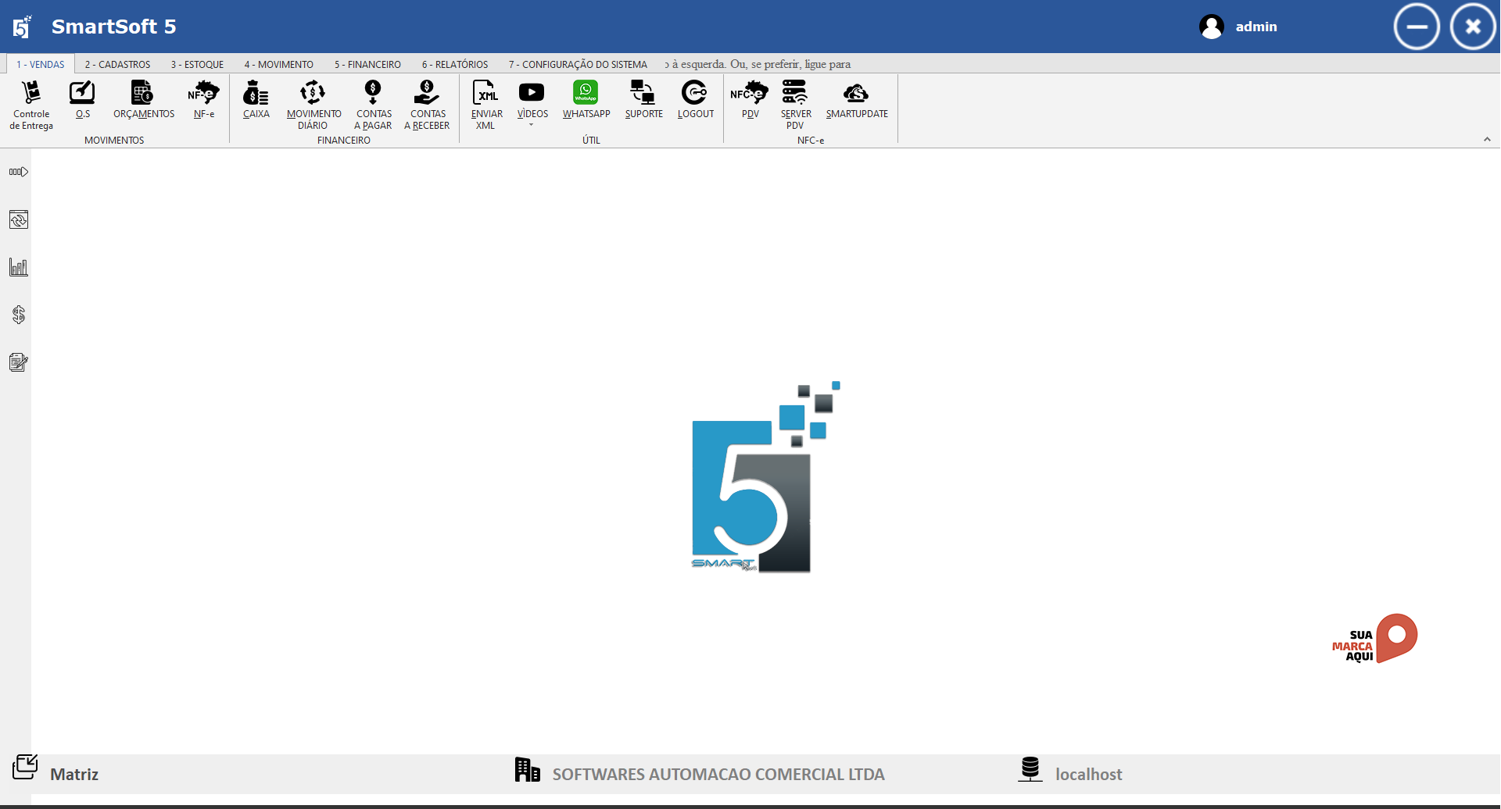1501x809 pixels.
Task: Switch to 4 - MOVIMENTO tab
Action: click(x=278, y=64)
